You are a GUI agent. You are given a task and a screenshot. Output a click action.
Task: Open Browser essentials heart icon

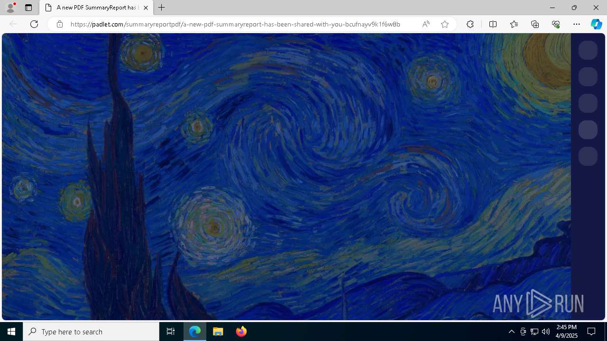pos(556,24)
